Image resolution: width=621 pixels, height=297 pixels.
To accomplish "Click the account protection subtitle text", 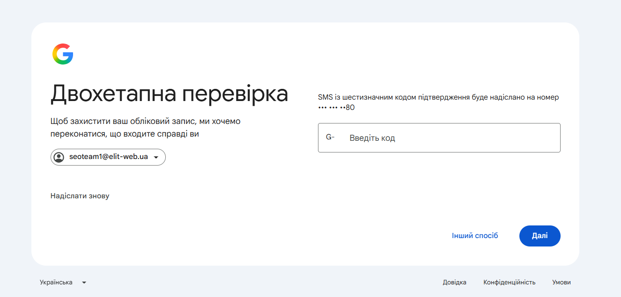I will tap(145, 128).
